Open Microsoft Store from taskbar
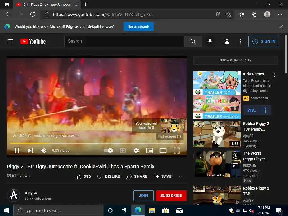 [165, 210]
